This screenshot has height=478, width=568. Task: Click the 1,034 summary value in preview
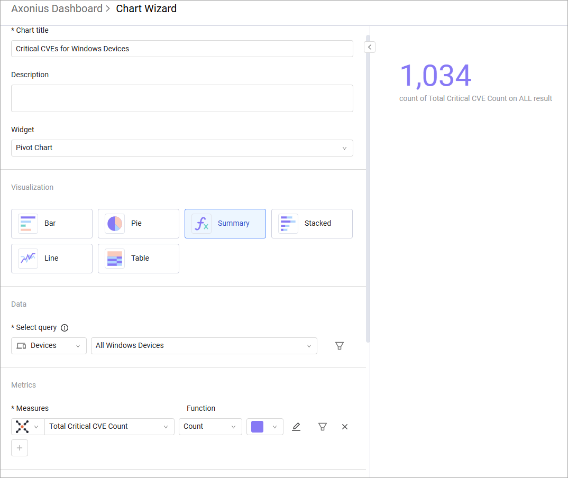(x=436, y=76)
